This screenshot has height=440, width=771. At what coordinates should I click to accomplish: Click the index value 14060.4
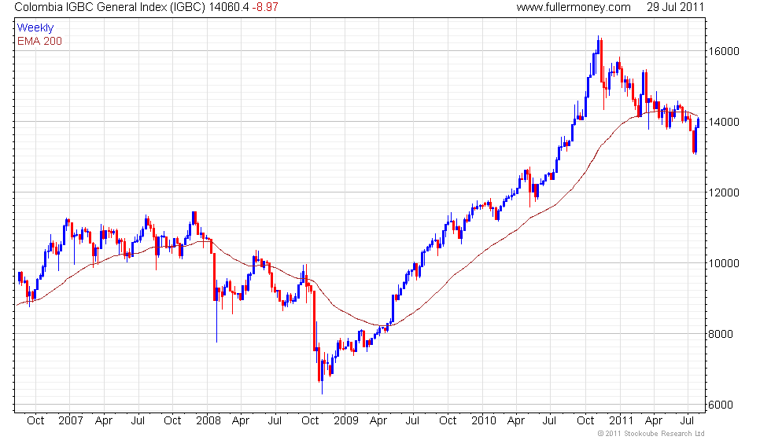coord(229,7)
